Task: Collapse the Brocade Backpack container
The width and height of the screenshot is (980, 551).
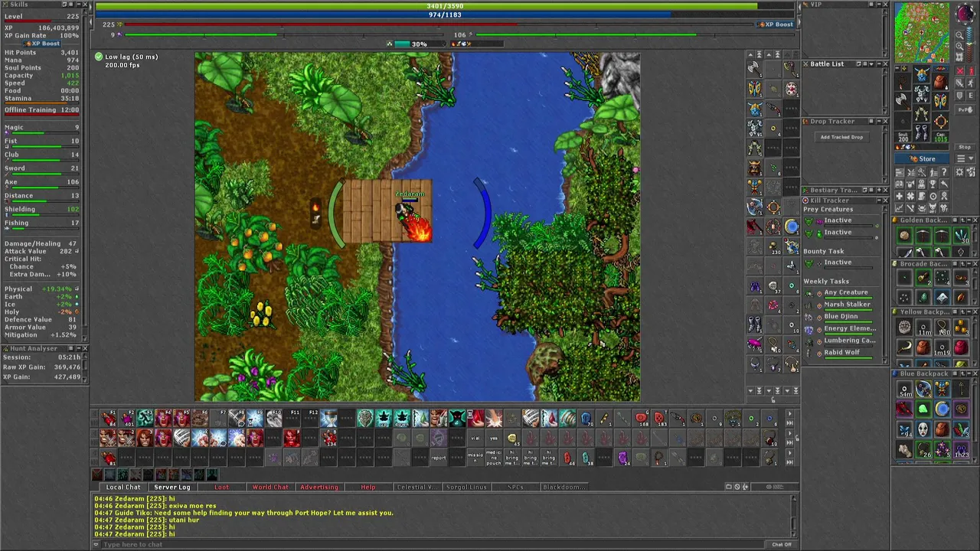Action: [x=969, y=265]
